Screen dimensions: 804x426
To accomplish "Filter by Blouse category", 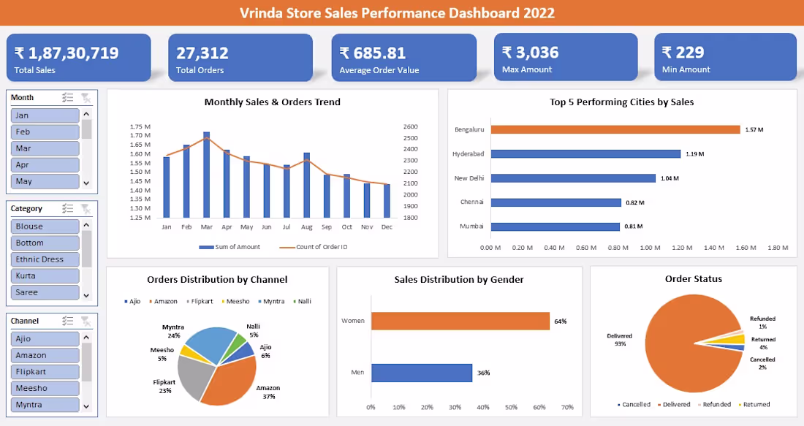I will tap(45, 226).
